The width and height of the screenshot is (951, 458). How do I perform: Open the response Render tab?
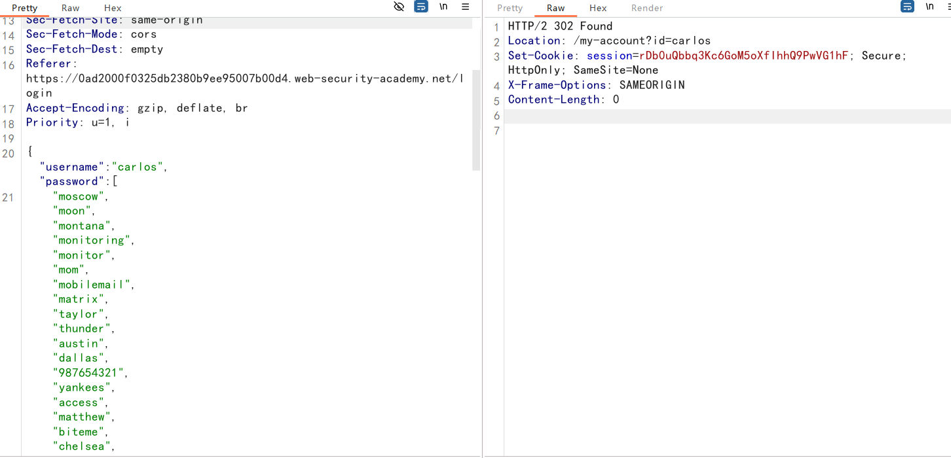click(x=647, y=8)
